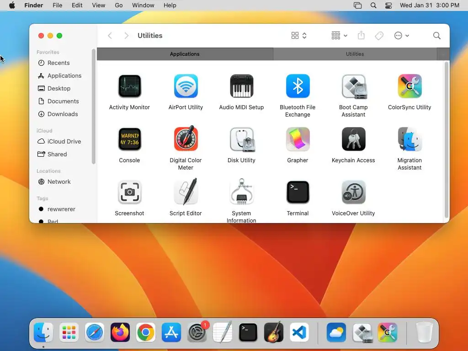Open Spotlight search in menu bar
This screenshot has height=351, width=468.
click(373, 5)
